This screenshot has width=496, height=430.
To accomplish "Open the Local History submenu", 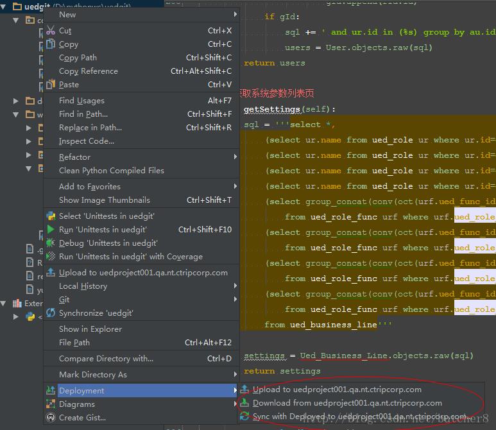I will click(x=83, y=286).
